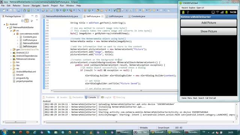Click the battery icon in device status bar
Viewport: 240px width, 135px height.
226,12
